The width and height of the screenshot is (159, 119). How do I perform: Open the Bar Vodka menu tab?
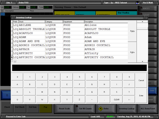[127, 13]
